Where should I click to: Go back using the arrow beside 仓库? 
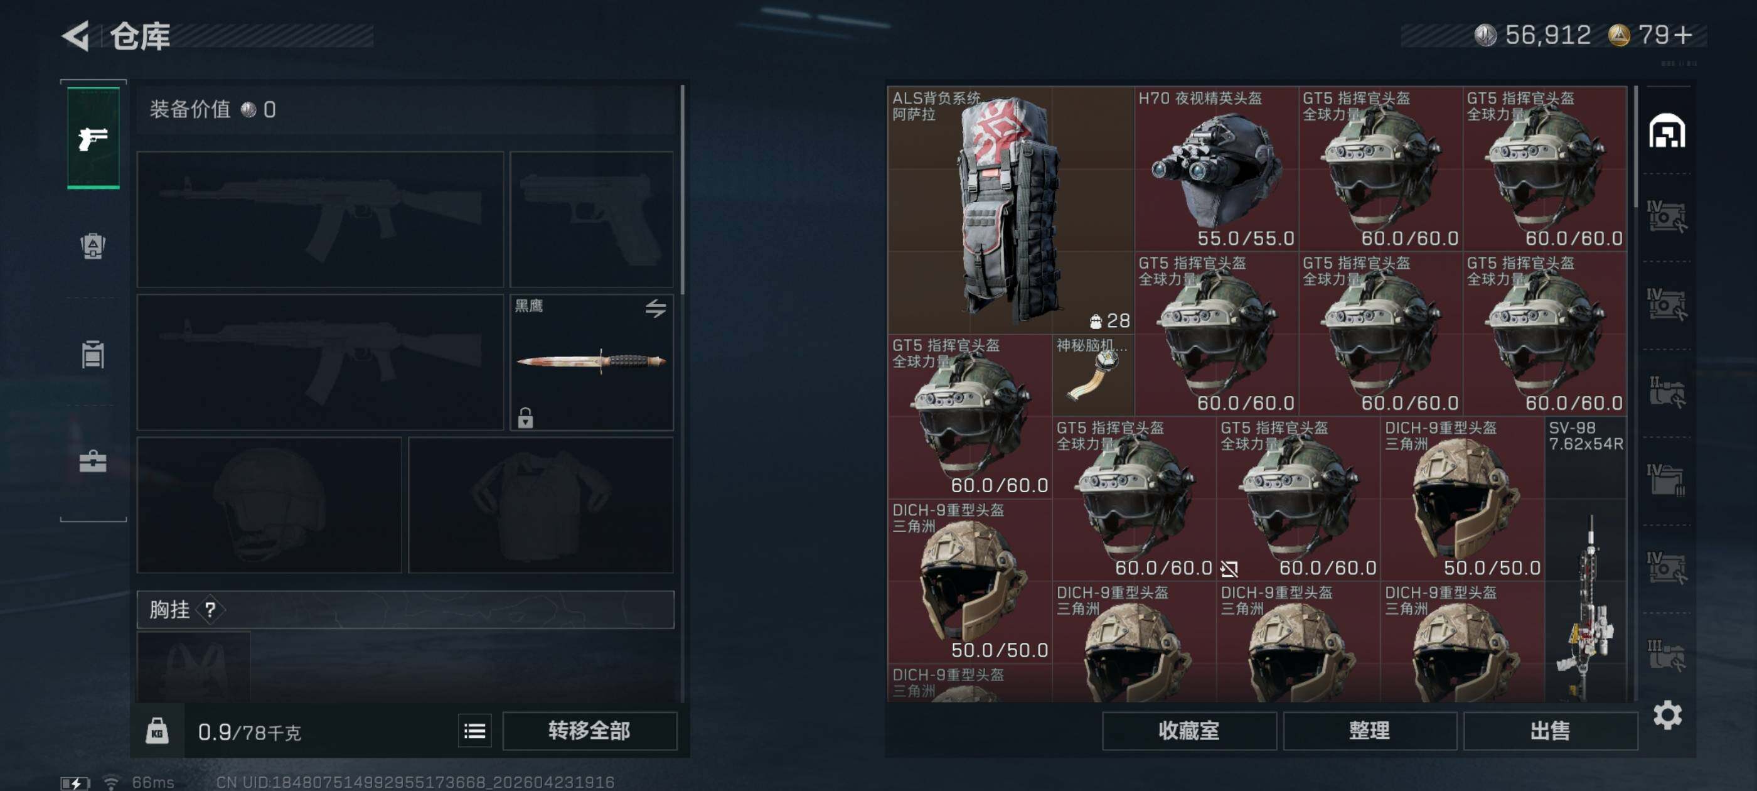(76, 36)
